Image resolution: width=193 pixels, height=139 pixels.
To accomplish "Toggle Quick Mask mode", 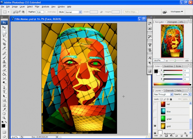I will [4, 132].
